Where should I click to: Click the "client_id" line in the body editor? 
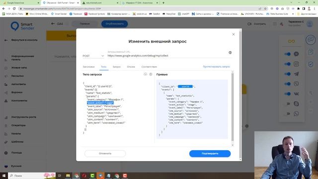tap(98, 86)
